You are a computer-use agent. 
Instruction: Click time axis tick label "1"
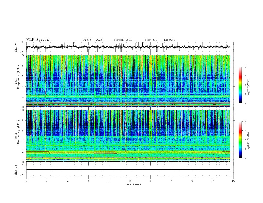[x=47, y=181]
